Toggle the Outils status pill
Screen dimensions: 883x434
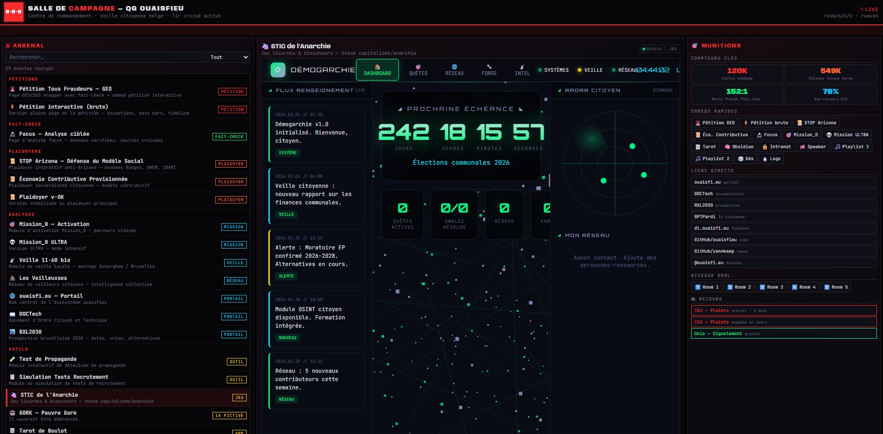coord(652,49)
